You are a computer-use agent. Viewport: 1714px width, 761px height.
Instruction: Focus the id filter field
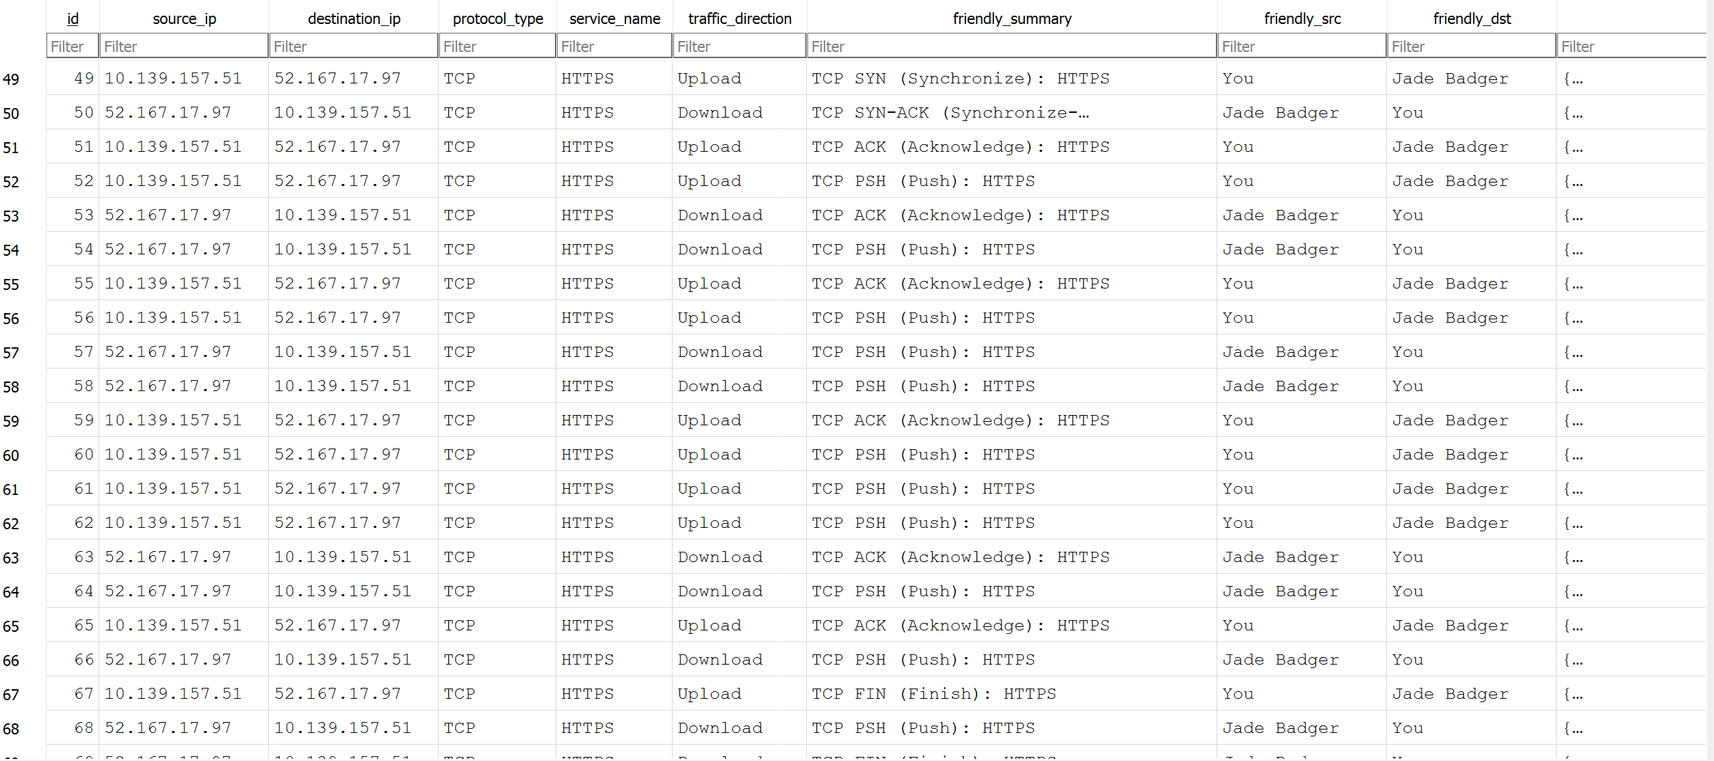pos(73,46)
